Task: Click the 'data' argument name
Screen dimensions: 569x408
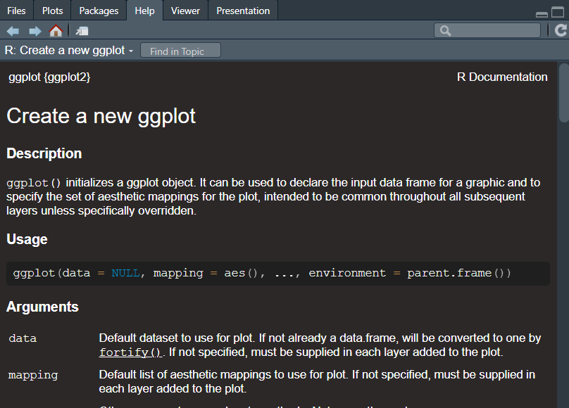Action: 23,338
